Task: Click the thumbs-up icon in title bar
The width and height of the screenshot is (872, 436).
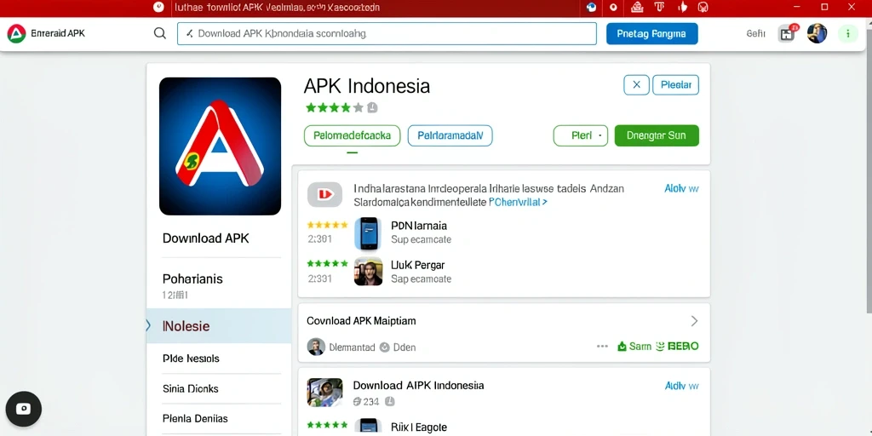Action: pyautogui.click(x=682, y=7)
